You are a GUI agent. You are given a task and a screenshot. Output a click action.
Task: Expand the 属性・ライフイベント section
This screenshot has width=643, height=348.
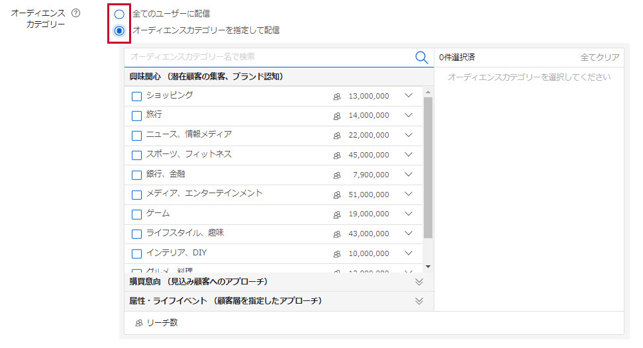[419, 301]
